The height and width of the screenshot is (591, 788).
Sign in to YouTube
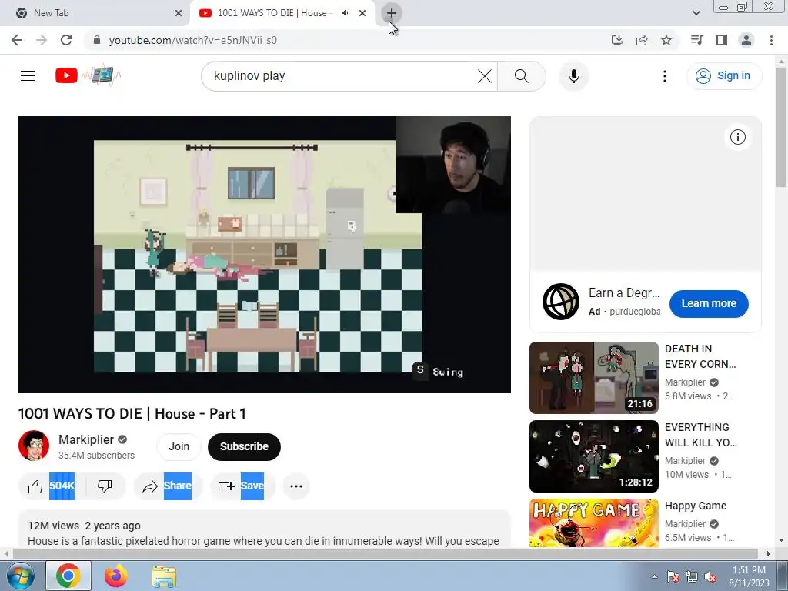pyautogui.click(x=723, y=76)
